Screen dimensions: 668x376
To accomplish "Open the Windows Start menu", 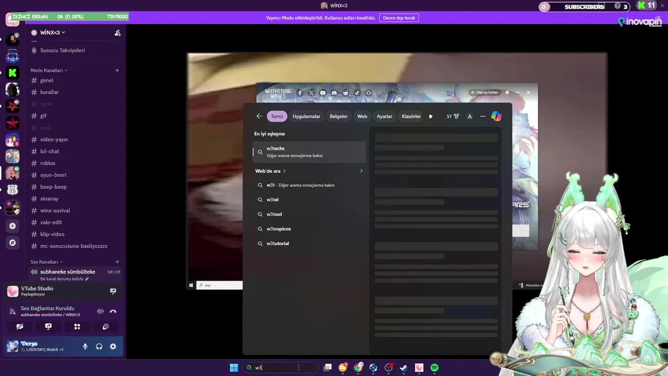I will point(234,368).
